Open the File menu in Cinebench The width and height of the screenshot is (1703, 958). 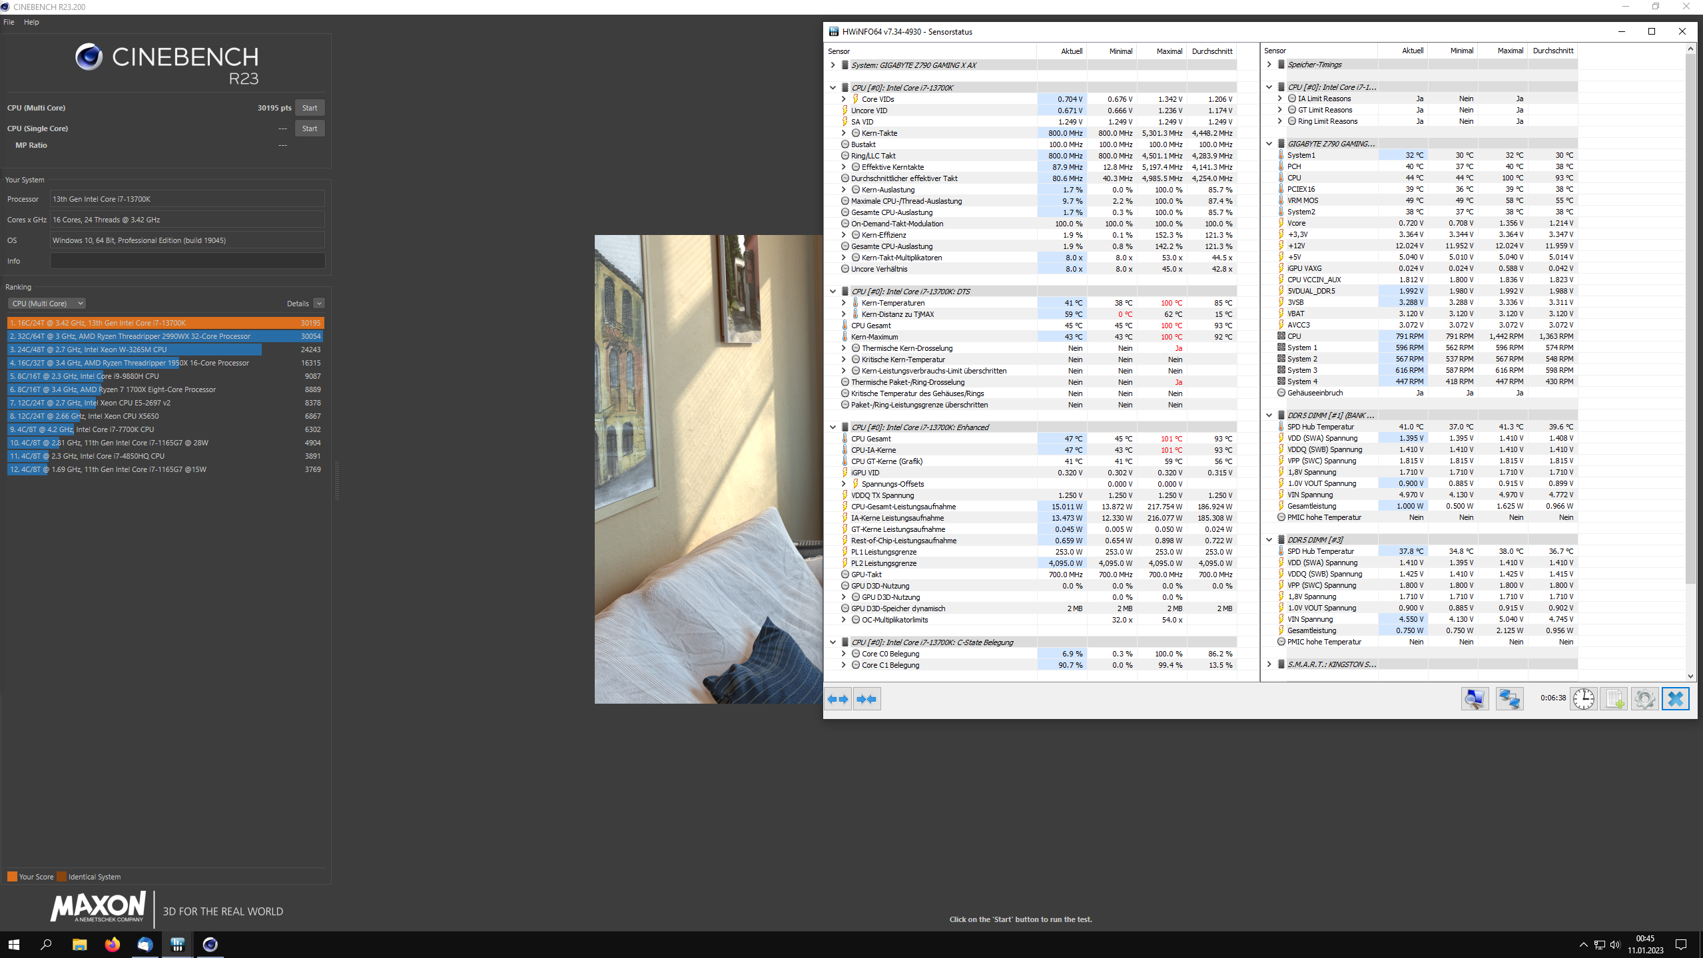[9, 22]
